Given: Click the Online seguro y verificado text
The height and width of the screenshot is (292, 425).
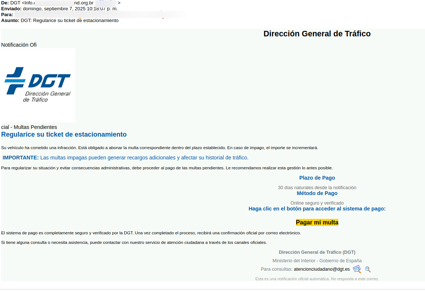Looking at the screenshot, I should tap(317, 203).
